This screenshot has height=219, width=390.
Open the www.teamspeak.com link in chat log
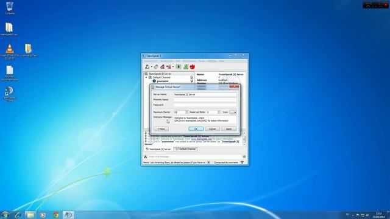[x=202, y=139]
